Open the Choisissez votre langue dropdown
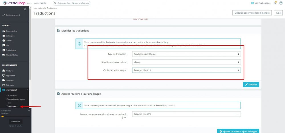Screen dimensions: 285x133 click(186, 70)
